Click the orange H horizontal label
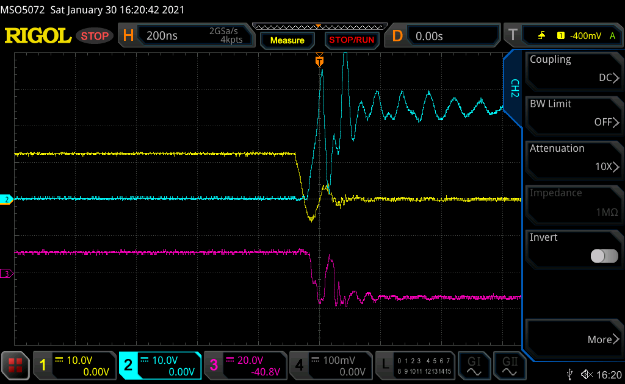The image size is (625, 384). click(128, 36)
